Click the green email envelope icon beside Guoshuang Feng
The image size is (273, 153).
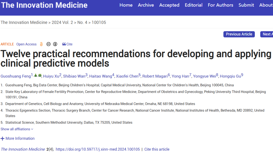click(40, 75)
